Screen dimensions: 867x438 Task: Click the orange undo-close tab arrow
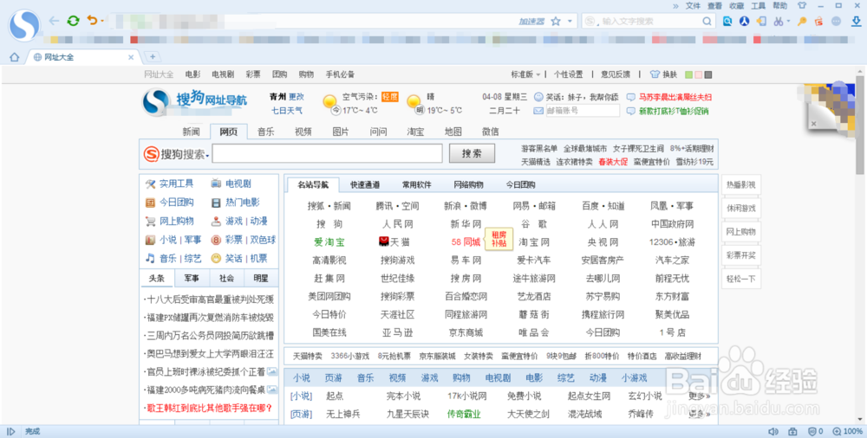92,21
